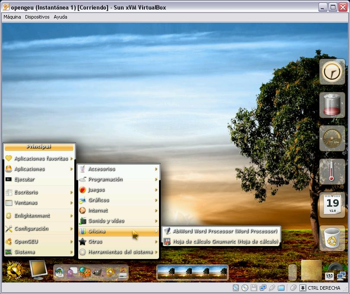350x294 pixels.
Task: Open the sun-gear start launcher icon
Action: click(x=14, y=271)
